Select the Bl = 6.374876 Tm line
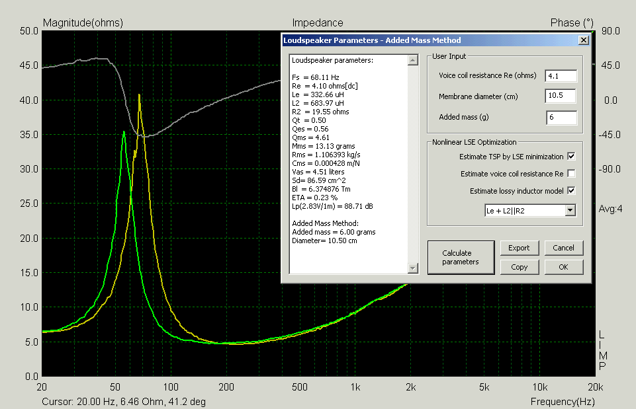The height and width of the screenshot is (409, 636). [x=321, y=189]
